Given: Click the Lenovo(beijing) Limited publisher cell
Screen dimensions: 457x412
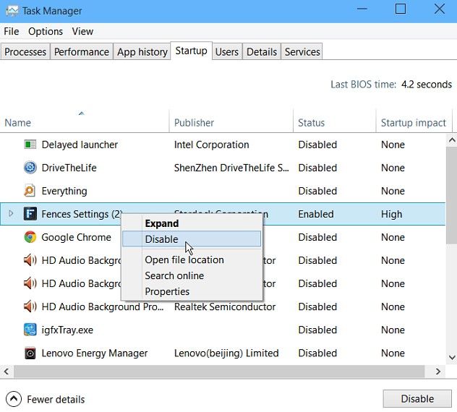Looking at the screenshot, I should tap(226, 353).
